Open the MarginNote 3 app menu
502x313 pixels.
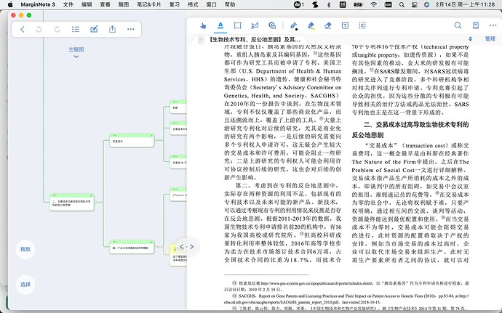click(x=38, y=4)
